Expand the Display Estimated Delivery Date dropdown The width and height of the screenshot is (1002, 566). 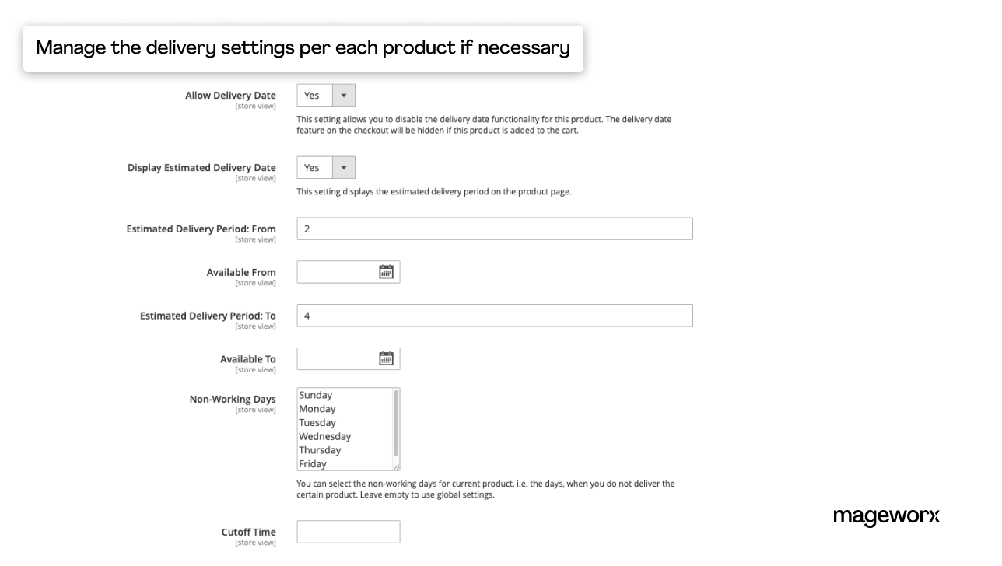[326, 168]
